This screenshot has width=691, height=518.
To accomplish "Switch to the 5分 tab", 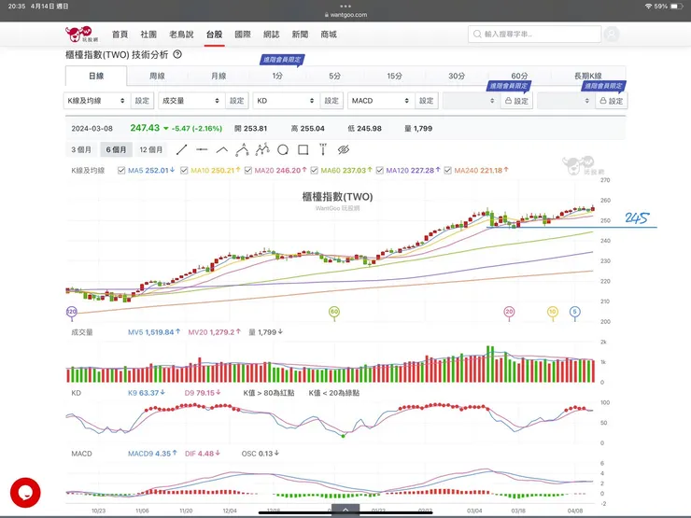I will tap(335, 76).
